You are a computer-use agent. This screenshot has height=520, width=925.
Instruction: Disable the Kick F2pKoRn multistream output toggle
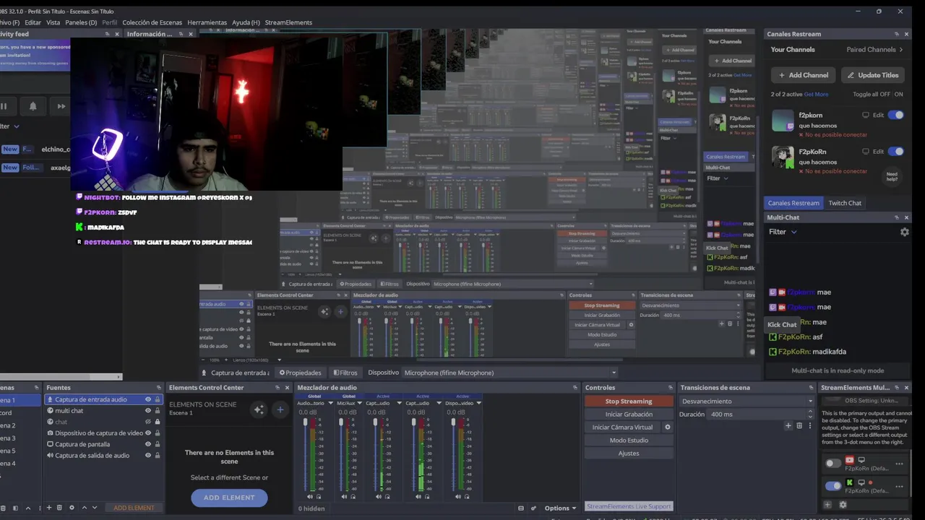pos(833,486)
